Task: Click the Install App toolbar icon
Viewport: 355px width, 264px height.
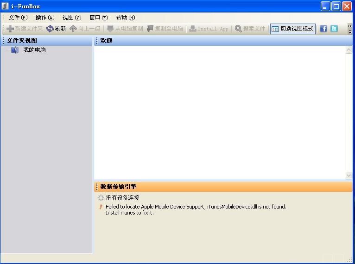Action: (193, 29)
